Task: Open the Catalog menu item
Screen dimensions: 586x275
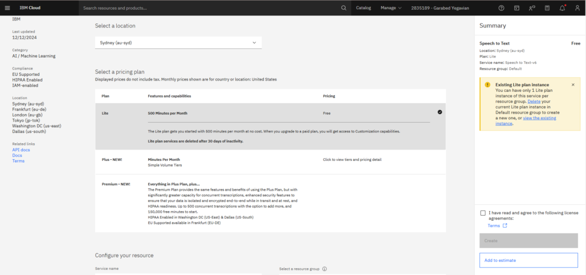Action: point(363,8)
